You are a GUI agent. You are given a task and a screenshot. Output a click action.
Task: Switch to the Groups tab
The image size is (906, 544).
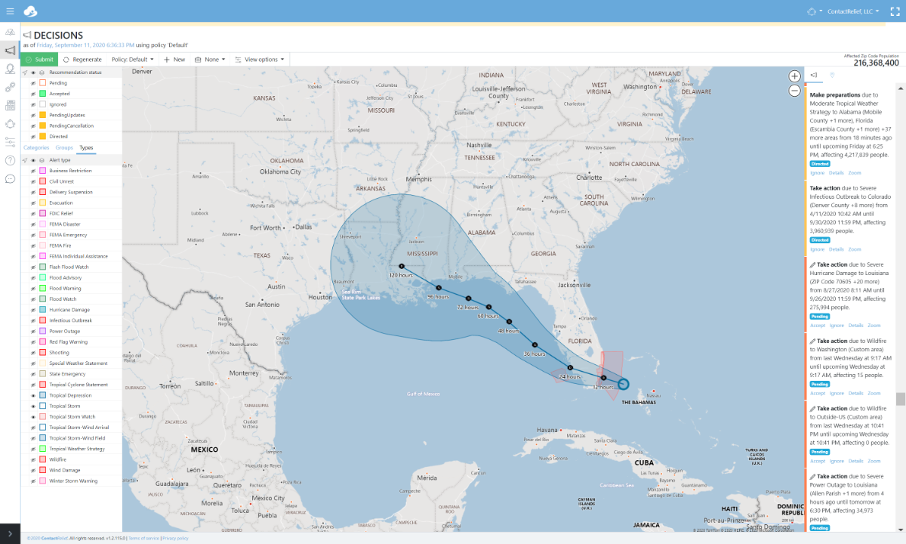[x=64, y=147]
